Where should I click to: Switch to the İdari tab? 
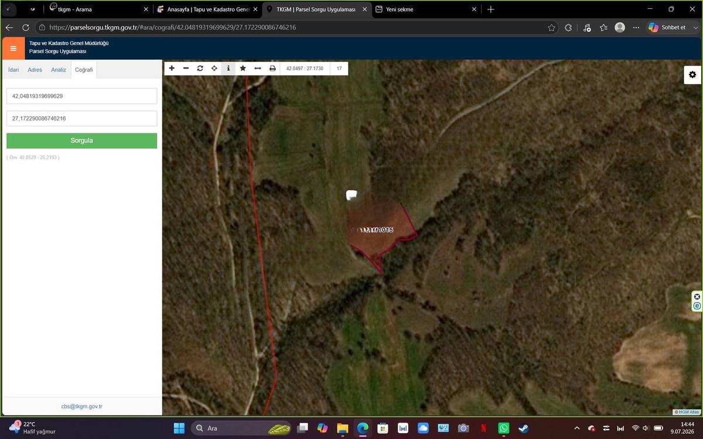[x=13, y=70]
